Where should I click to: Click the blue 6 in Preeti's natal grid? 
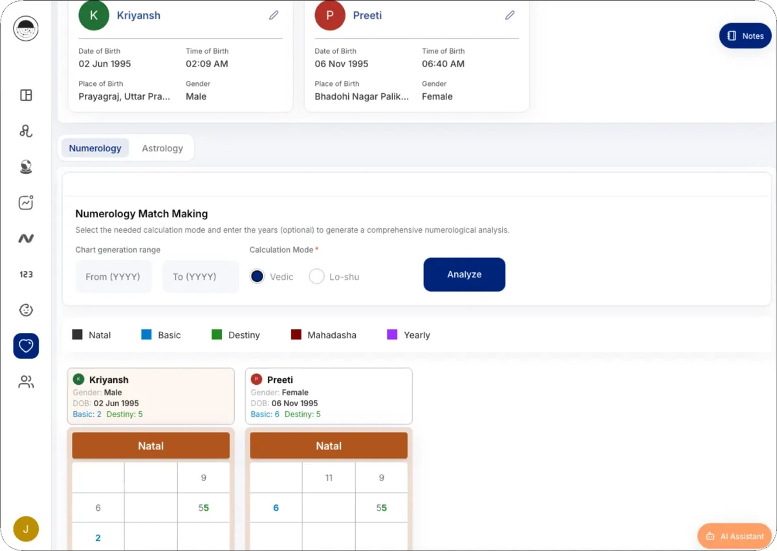[x=276, y=508]
